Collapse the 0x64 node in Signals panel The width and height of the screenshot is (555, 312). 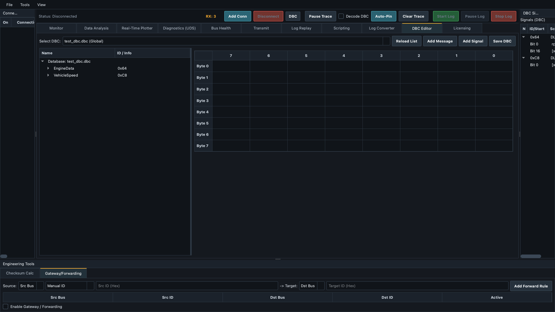pyautogui.click(x=524, y=37)
